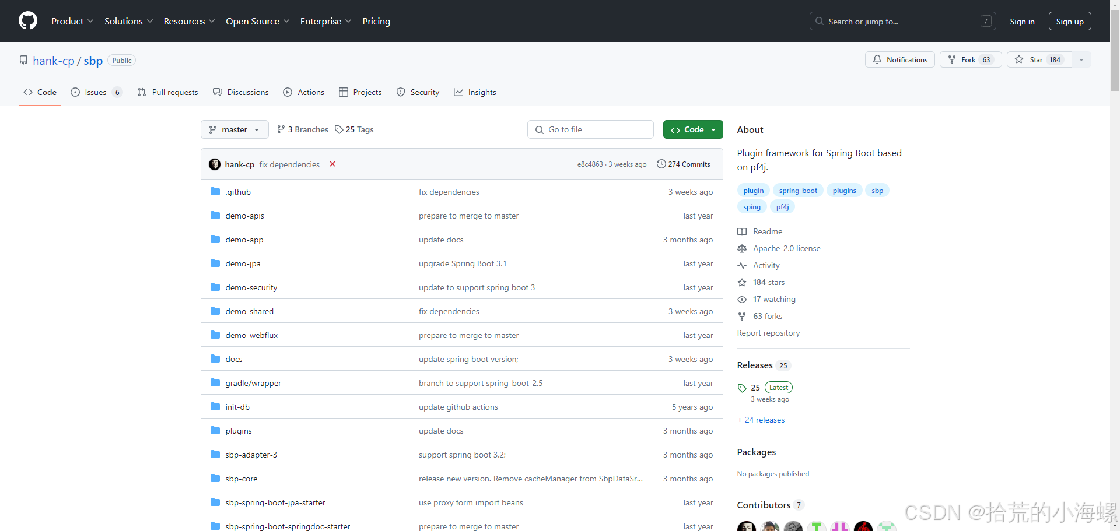
Task: Click the failed status X icon on commit
Action: click(x=332, y=164)
